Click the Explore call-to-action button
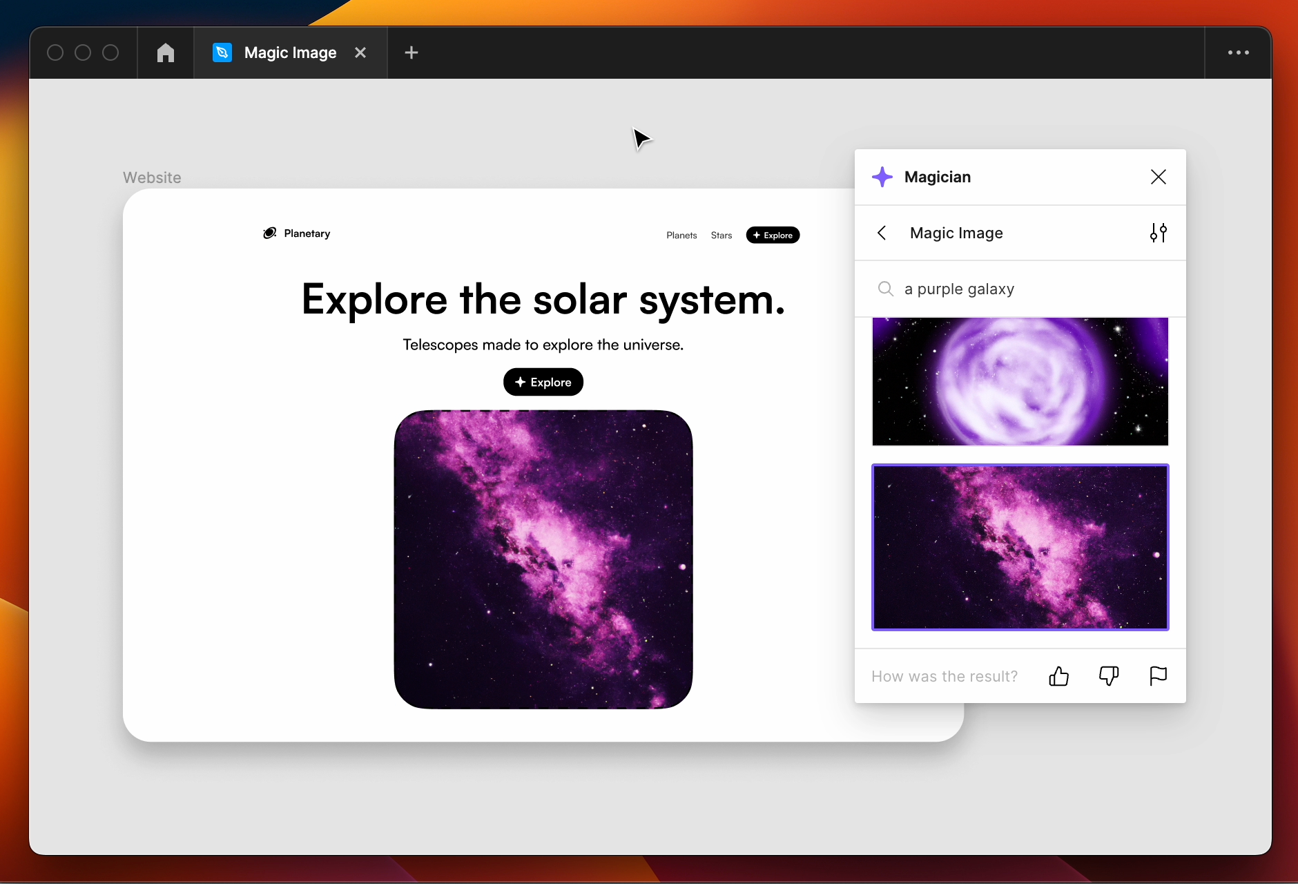The height and width of the screenshot is (884, 1298). 543,381
